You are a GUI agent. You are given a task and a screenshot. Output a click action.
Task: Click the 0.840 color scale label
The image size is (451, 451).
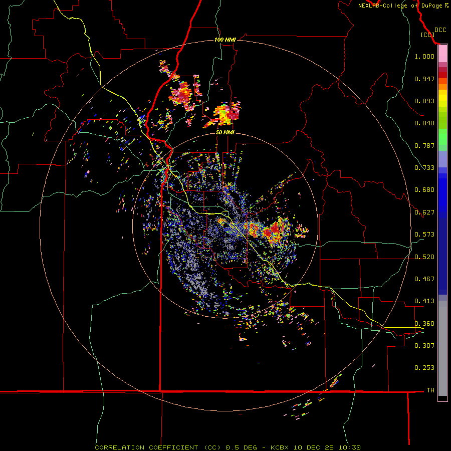[424, 123]
